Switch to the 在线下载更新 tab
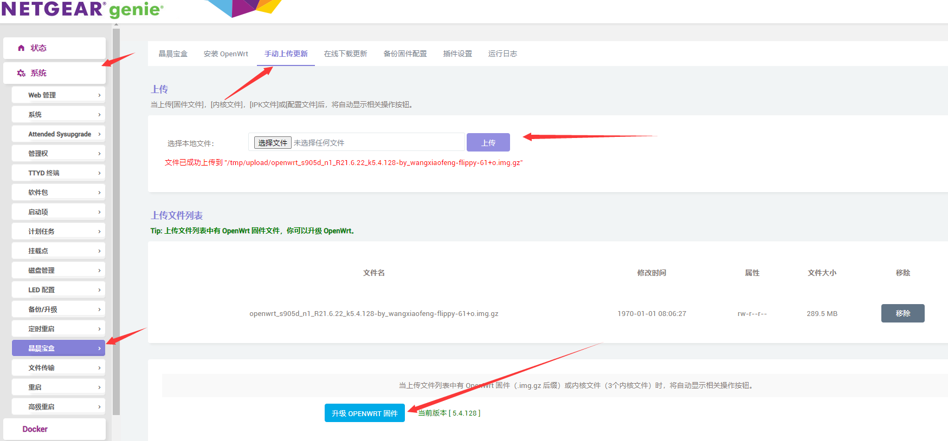This screenshot has height=441, width=948. click(x=345, y=54)
